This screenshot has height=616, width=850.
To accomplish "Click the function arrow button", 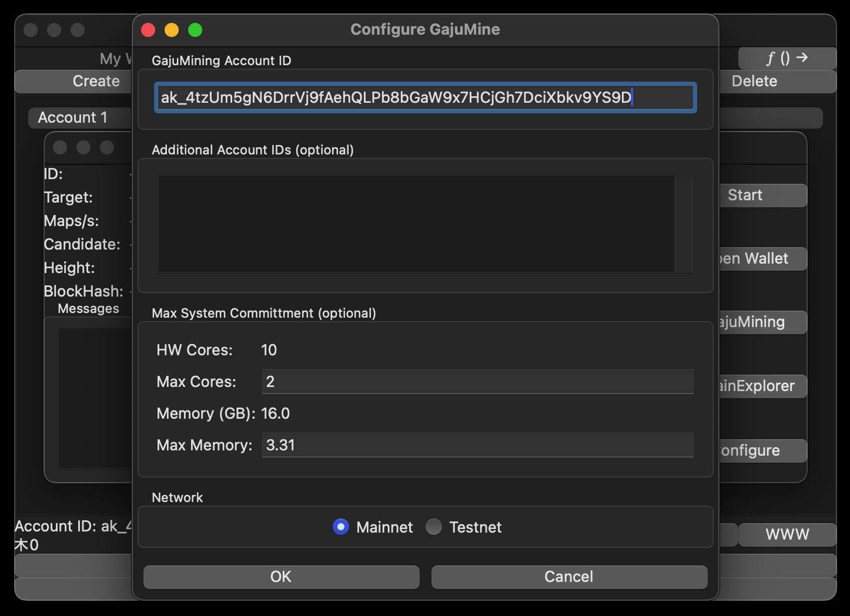I will tap(787, 58).
